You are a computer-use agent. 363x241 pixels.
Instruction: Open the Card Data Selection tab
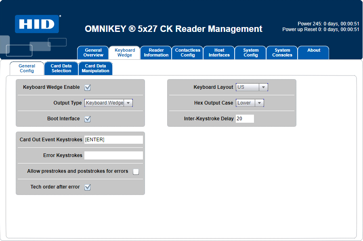click(x=61, y=68)
